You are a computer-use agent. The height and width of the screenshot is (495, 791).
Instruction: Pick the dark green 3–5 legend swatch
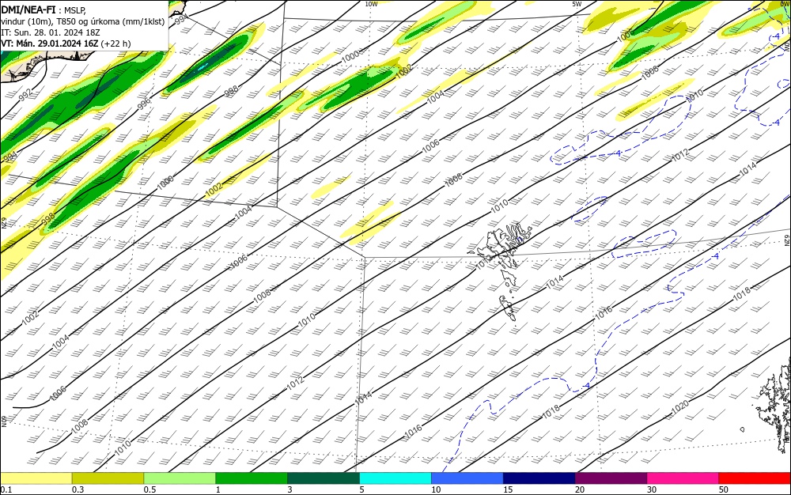click(x=324, y=478)
